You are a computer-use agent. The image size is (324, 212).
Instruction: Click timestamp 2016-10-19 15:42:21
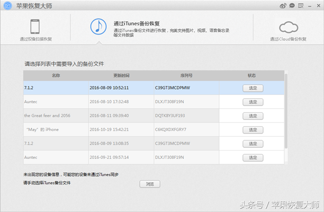(109, 129)
